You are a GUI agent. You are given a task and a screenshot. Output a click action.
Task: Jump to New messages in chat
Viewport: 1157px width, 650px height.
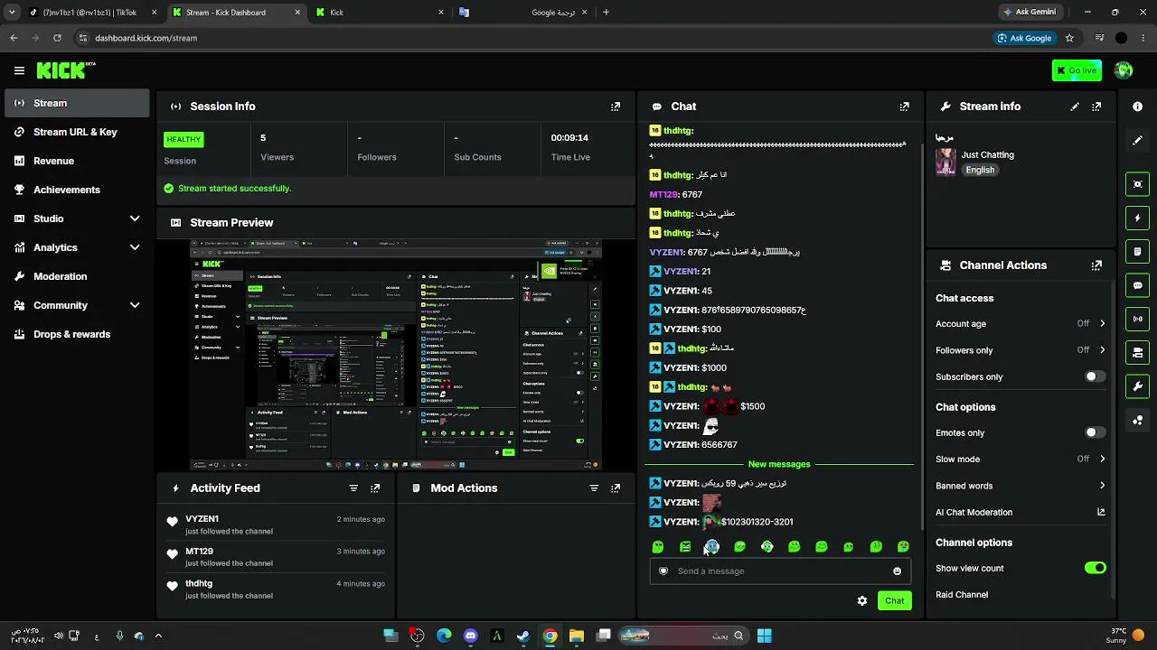pos(779,464)
